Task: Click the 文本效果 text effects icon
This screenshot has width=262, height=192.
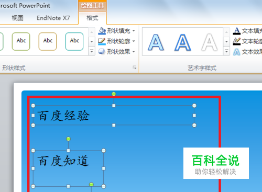Action: 237,52
